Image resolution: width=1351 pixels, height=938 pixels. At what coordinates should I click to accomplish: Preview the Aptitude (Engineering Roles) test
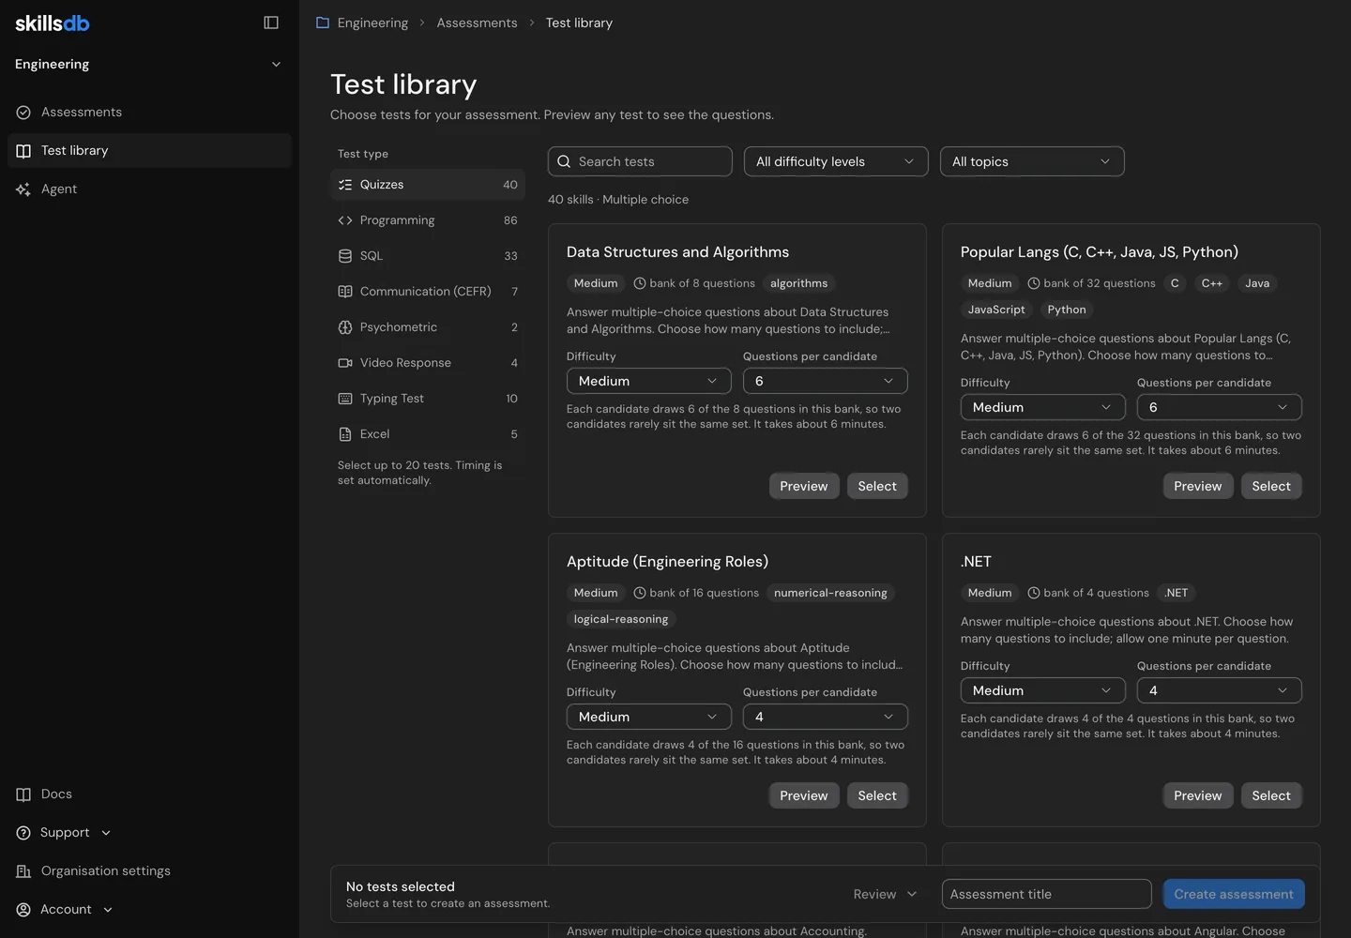(x=804, y=795)
